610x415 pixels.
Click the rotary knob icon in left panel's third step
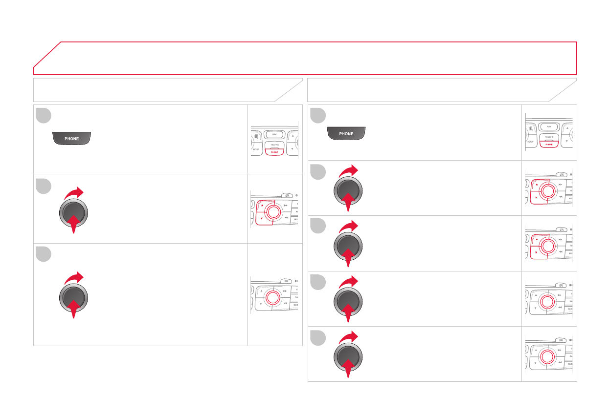73,299
